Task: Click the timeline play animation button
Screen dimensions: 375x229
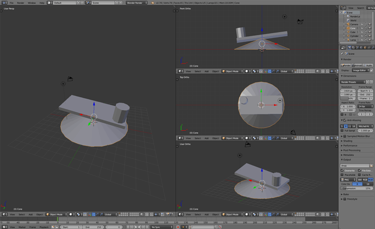Action: [140, 227]
